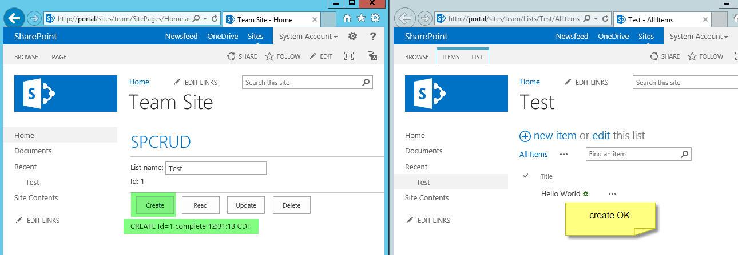Open LIST ribbon tab in Test list
This screenshot has width=738, height=255.
point(477,57)
